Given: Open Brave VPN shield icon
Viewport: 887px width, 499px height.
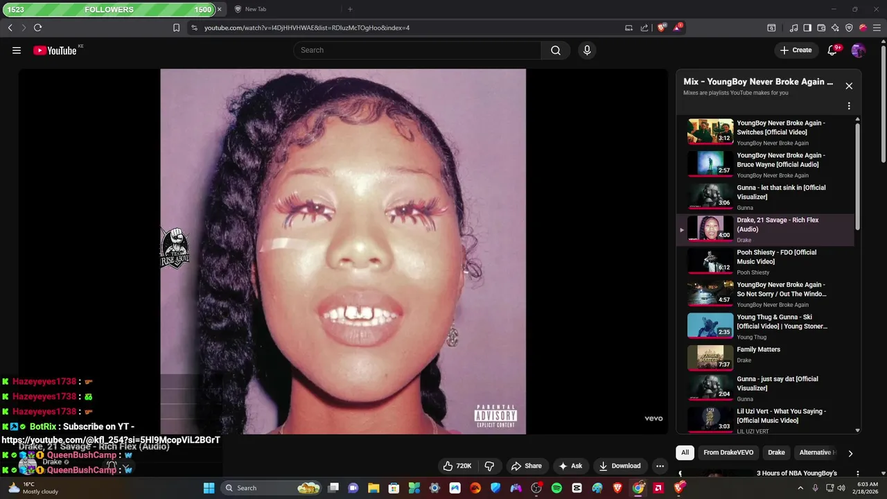Looking at the screenshot, I should click(849, 28).
